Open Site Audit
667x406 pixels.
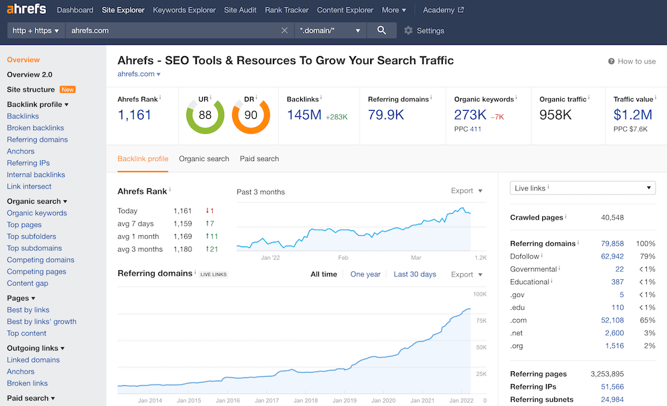(x=240, y=10)
